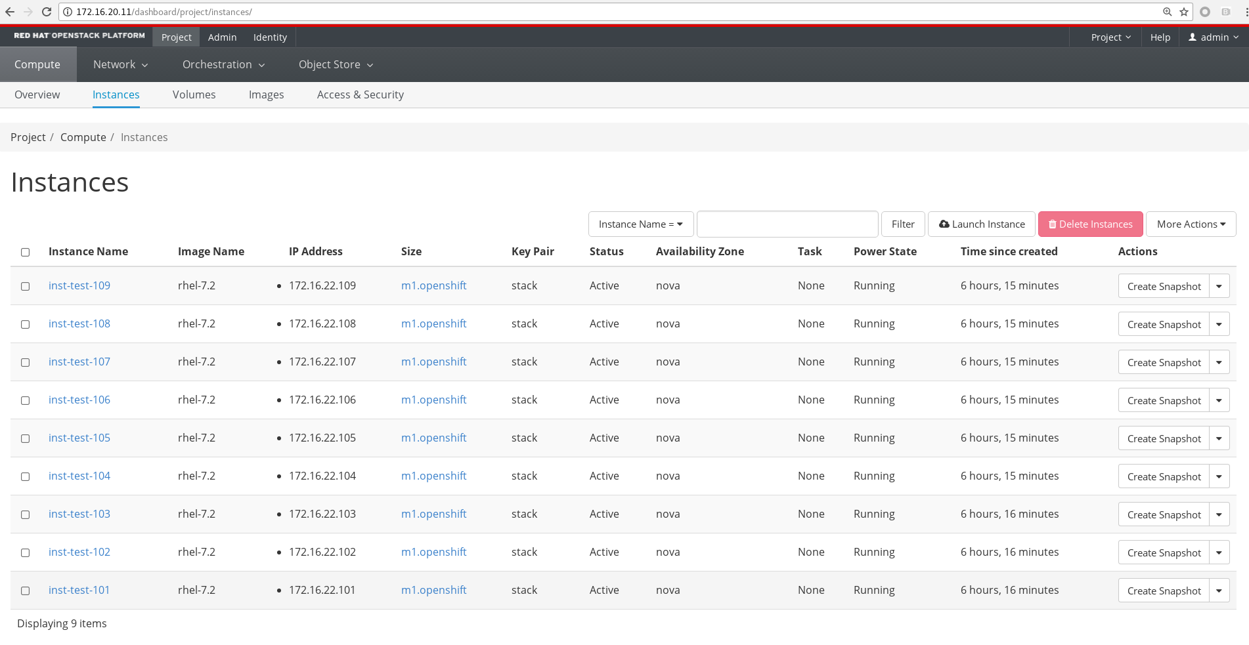The width and height of the screenshot is (1249, 645).
Task: Click into the filter text field
Action: (x=787, y=224)
